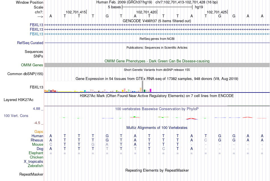The height and width of the screenshot is (181, 270).
Task: Select the Chicken alignment row label
Action: [x=36, y=157]
